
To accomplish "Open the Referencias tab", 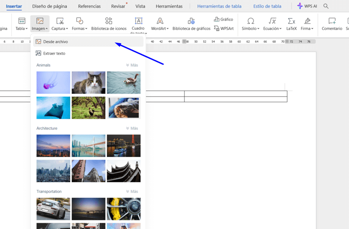I will pos(89,6).
